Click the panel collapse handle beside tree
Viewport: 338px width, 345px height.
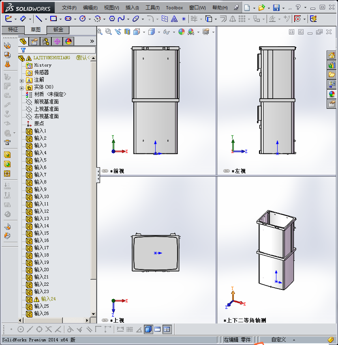point(98,175)
